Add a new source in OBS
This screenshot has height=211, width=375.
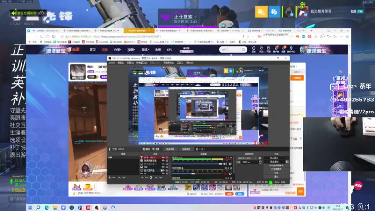tap(142, 178)
